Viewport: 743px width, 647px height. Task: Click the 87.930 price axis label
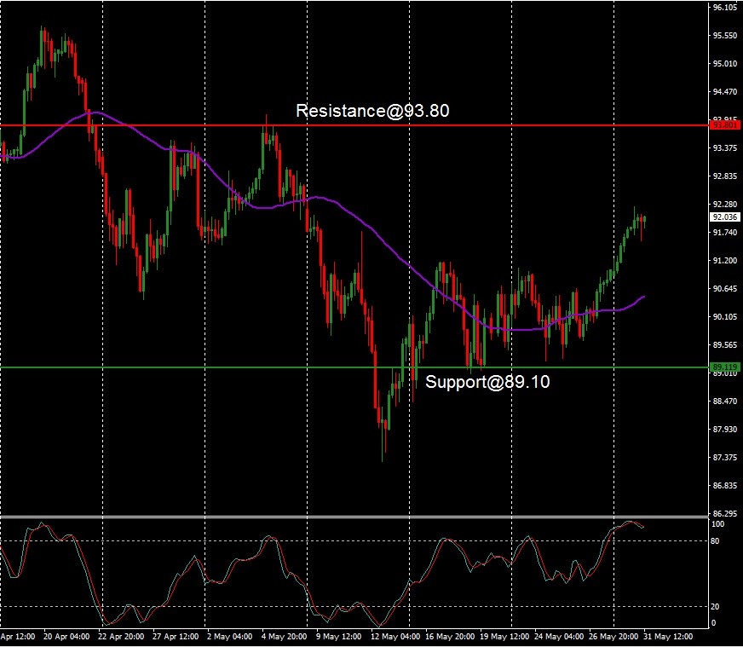725,429
